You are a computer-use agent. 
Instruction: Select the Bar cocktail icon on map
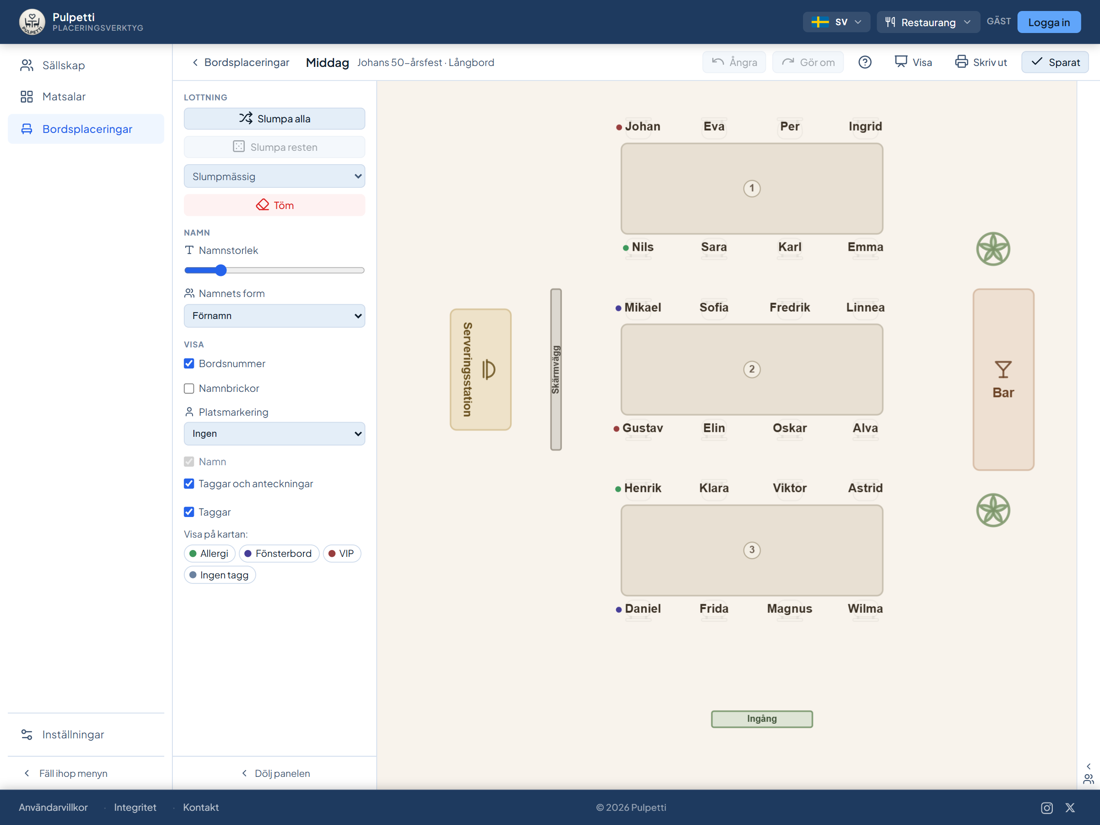tap(1003, 370)
